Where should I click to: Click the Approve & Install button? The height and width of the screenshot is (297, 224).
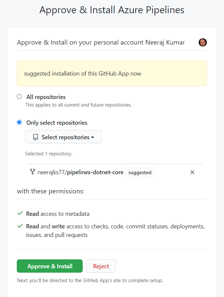coord(50,266)
